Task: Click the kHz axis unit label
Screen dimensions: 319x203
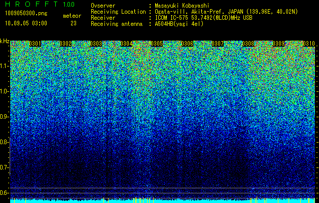Action: click(x=5, y=41)
